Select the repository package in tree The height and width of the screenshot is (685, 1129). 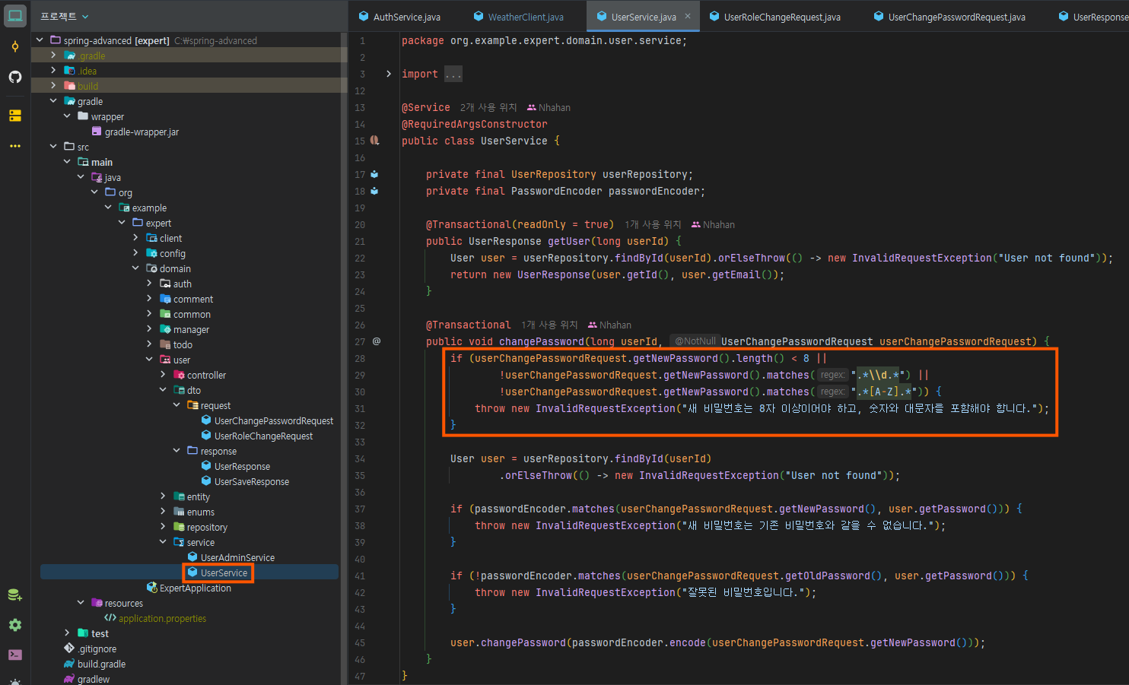click(207, 527)
